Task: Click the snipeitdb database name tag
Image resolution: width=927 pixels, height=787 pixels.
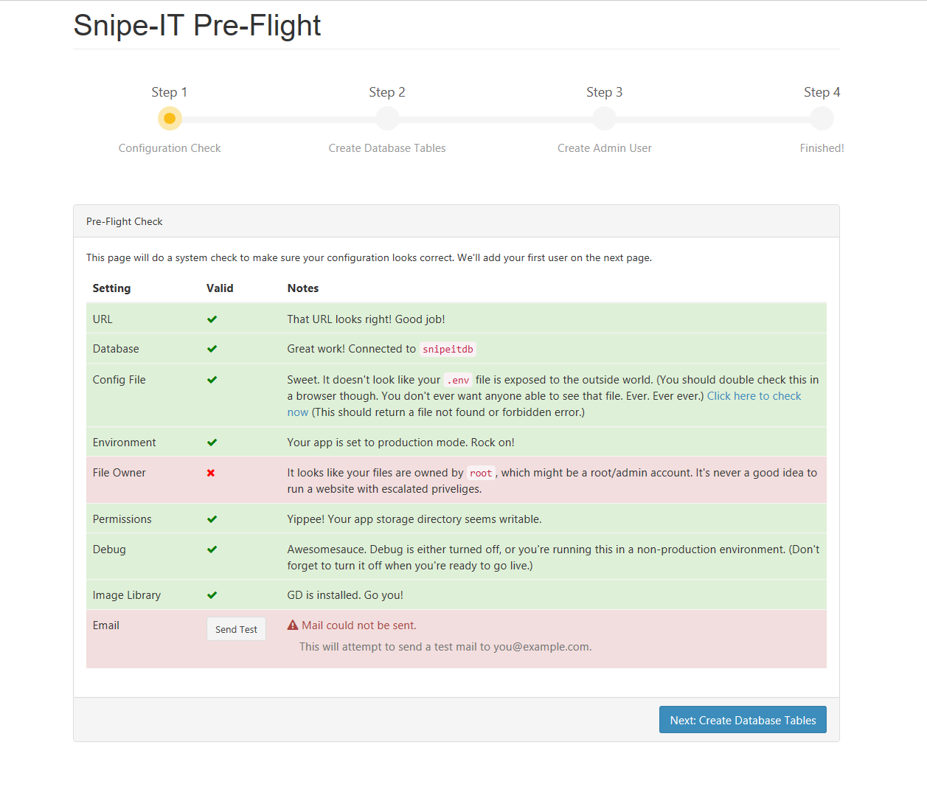Action: tap(448, 350)
